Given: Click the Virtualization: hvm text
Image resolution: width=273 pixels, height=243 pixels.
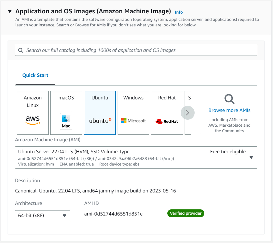Looking at the screenshot, I should (36, 164).
